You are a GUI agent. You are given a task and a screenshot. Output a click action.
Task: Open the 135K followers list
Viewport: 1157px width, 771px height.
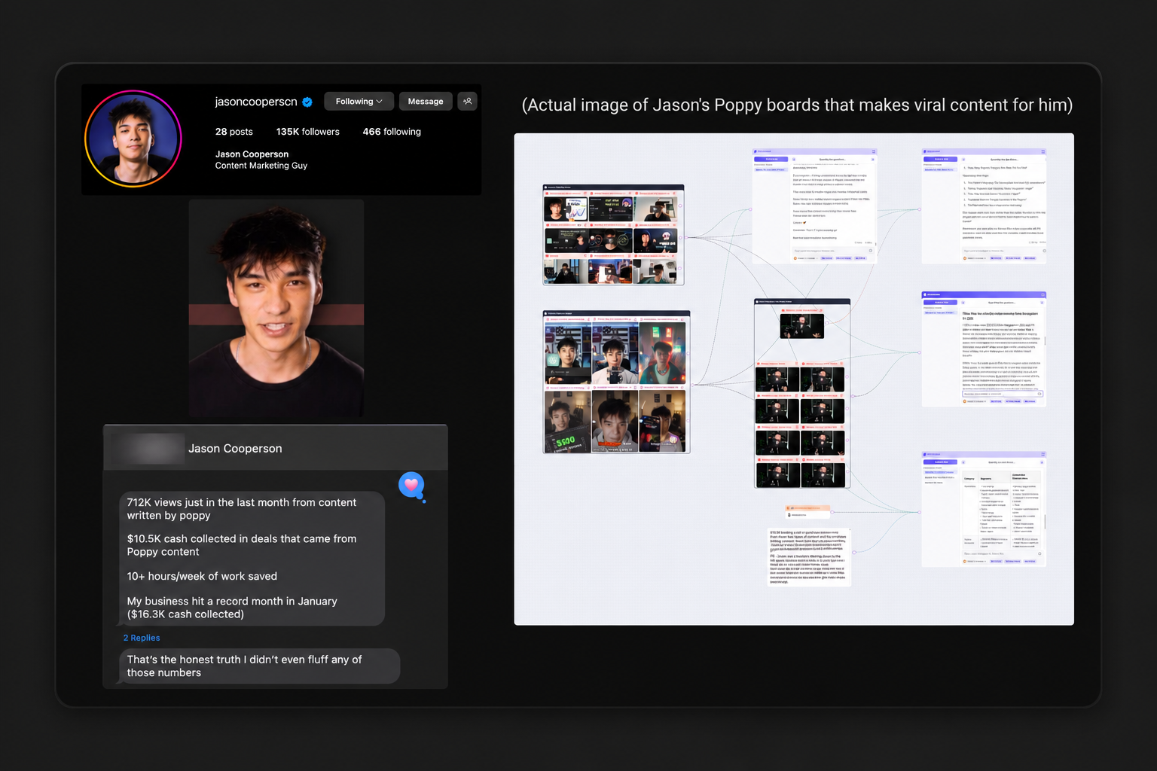tap(307, 131)
